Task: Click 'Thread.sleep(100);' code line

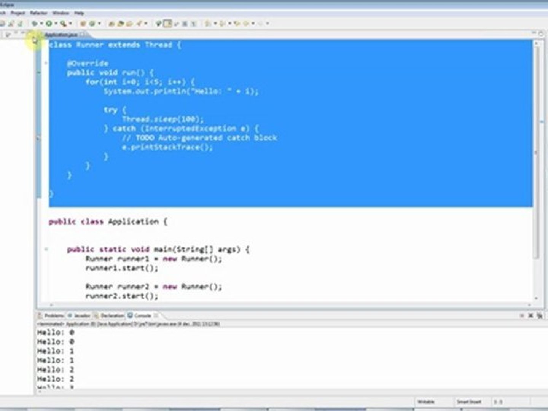Action: (163, 119)
